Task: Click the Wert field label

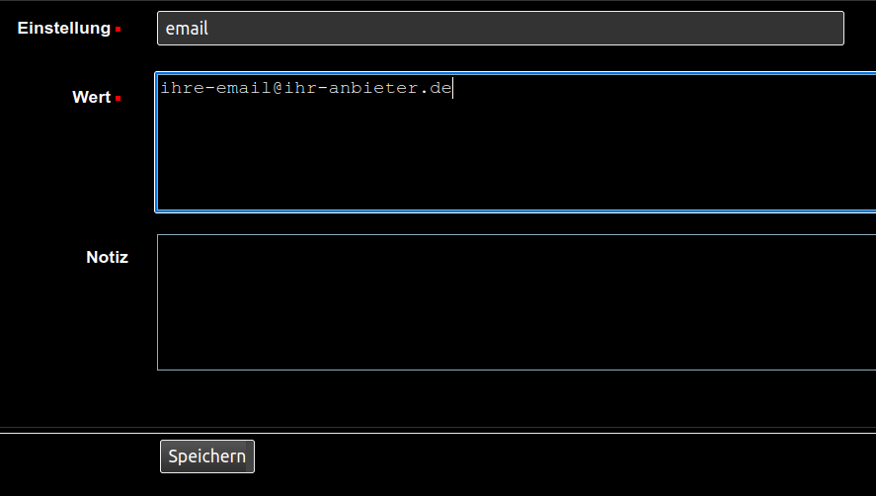Action: point(92,97)
